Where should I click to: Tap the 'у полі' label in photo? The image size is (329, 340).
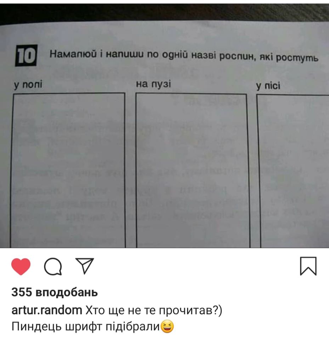pyautogui.click(x=28, y=84)
